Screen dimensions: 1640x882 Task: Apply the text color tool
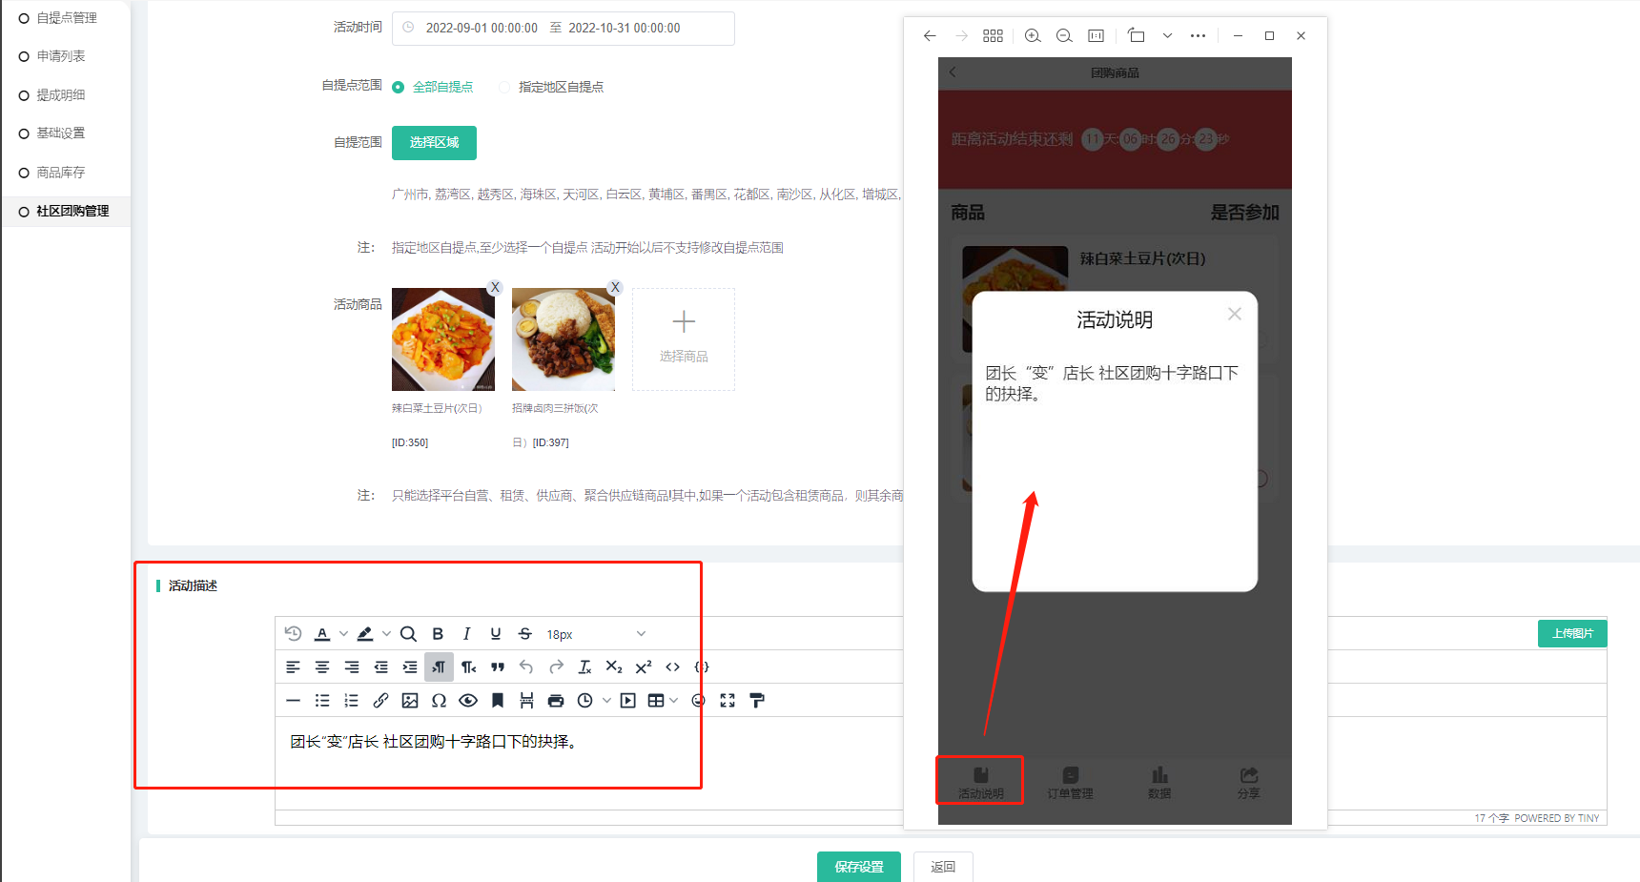click(322, 634)
